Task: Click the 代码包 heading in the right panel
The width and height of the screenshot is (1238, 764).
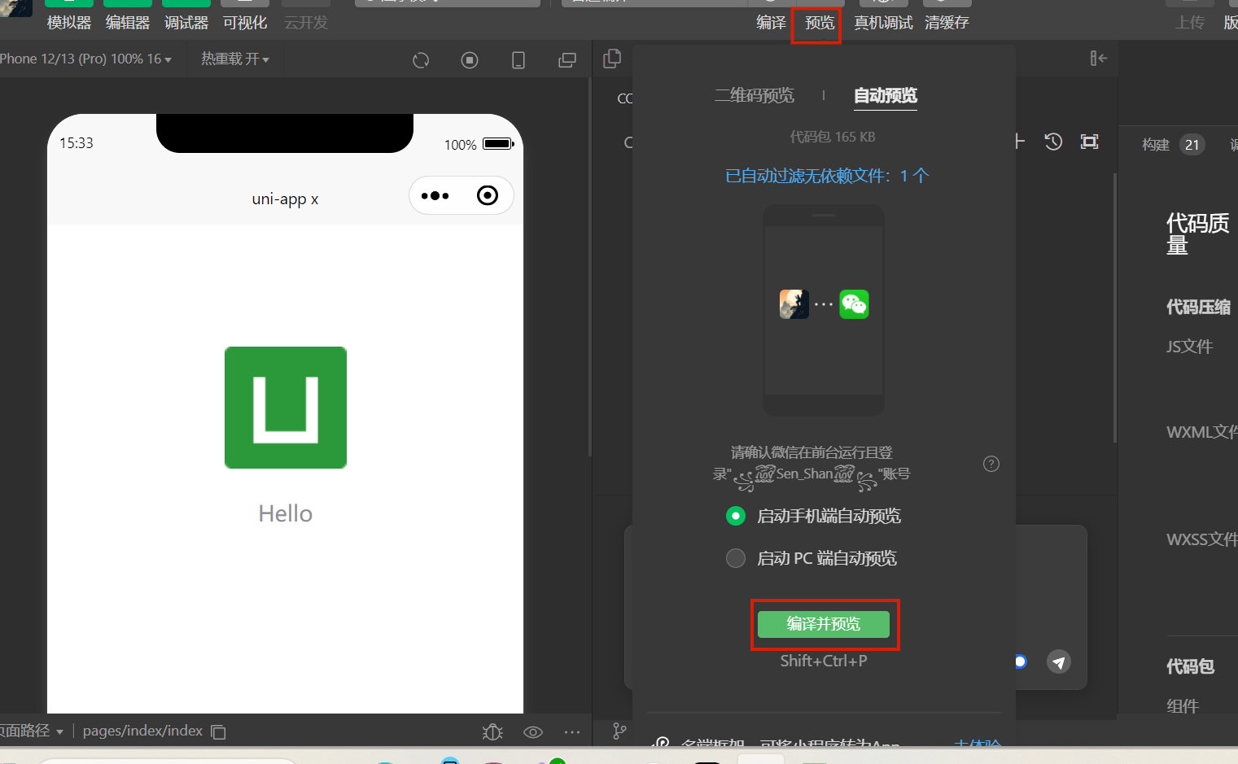Action: (1190, 666)
